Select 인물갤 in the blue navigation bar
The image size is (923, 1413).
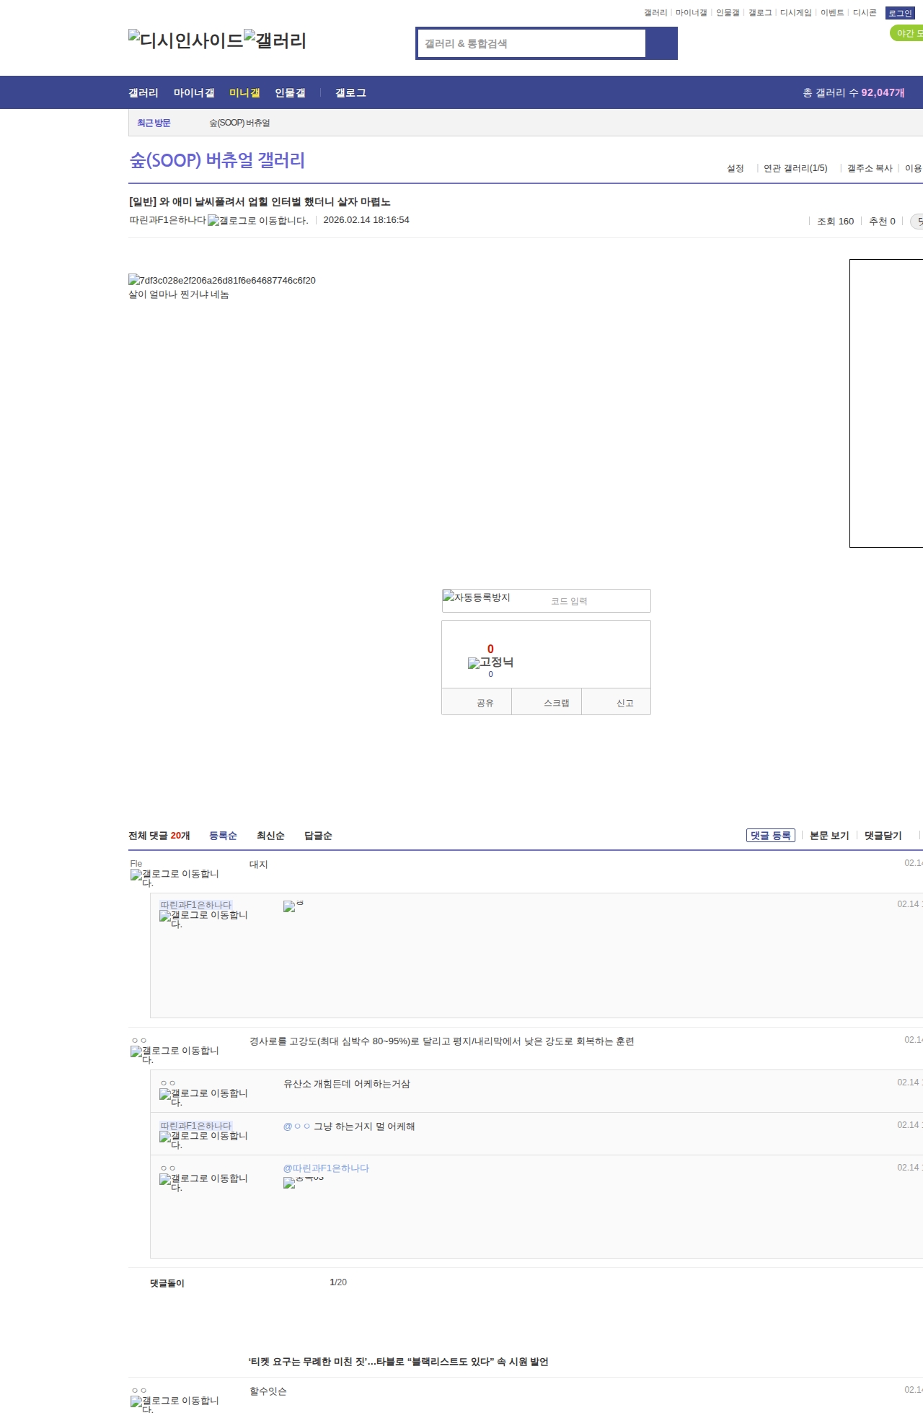tap(290, 92)
